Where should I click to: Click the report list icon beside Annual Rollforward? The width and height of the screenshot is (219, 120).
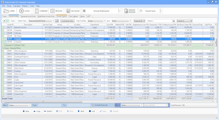(x=84, y=11)
